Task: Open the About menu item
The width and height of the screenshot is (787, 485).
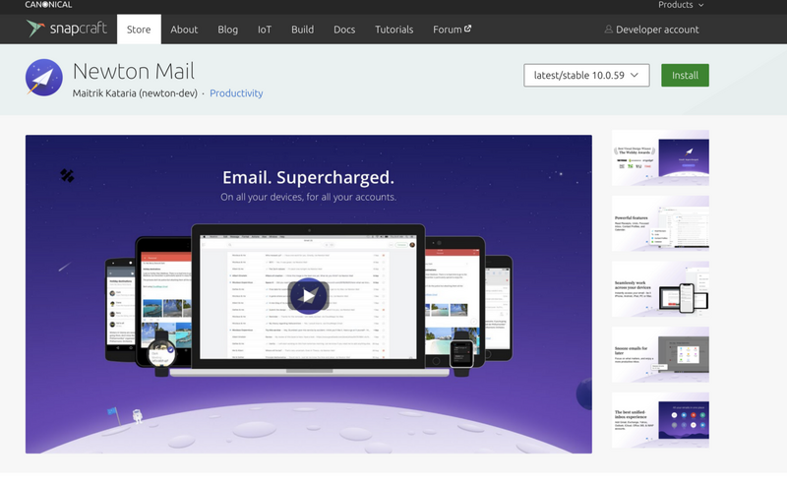Action: pyautogui.click(x=184, y=30)
